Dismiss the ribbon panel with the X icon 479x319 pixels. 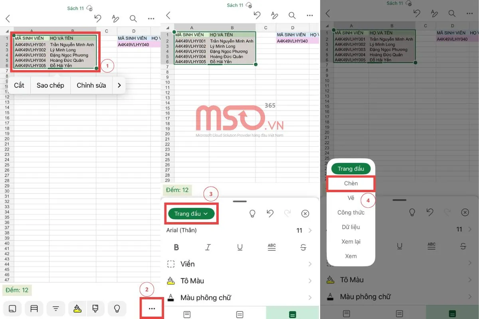tap(305, 213)
